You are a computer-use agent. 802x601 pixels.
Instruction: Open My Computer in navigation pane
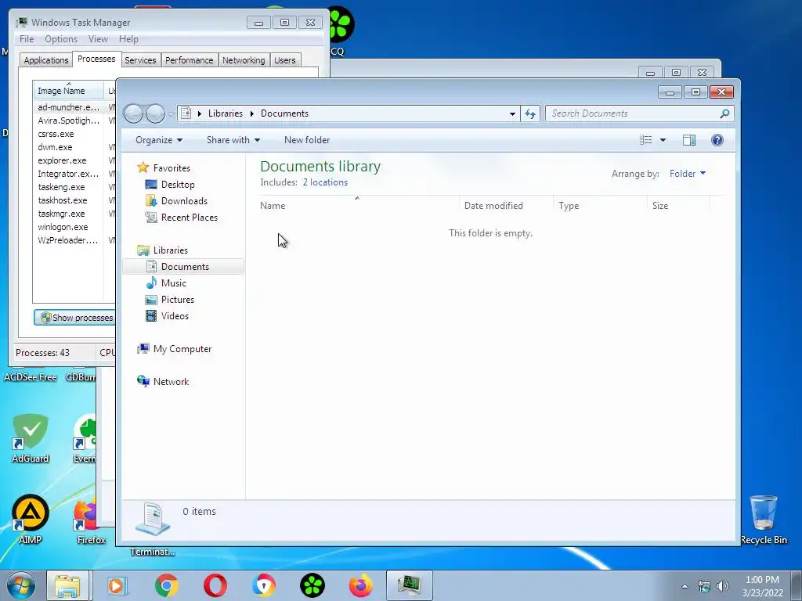click(x=182, y=349)
